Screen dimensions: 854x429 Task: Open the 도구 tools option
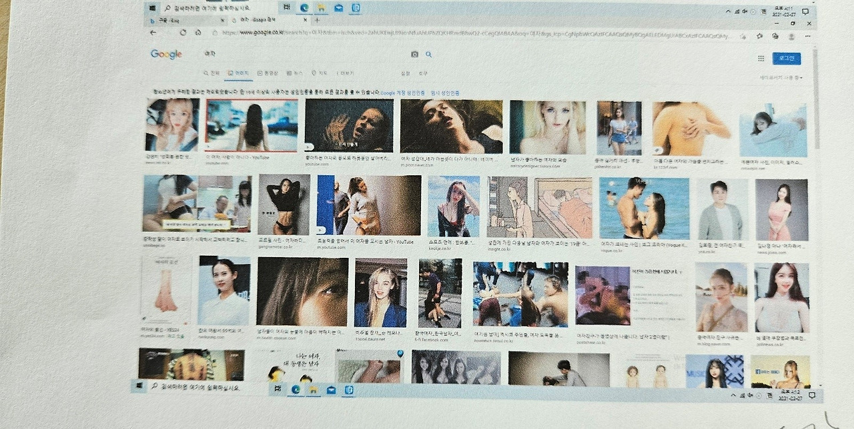click(x=423, y=73)
